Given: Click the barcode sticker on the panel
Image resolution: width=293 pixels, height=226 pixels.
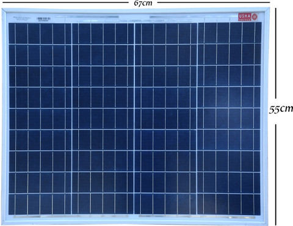Looking at the screenshot, I should (x=43, y=19).
